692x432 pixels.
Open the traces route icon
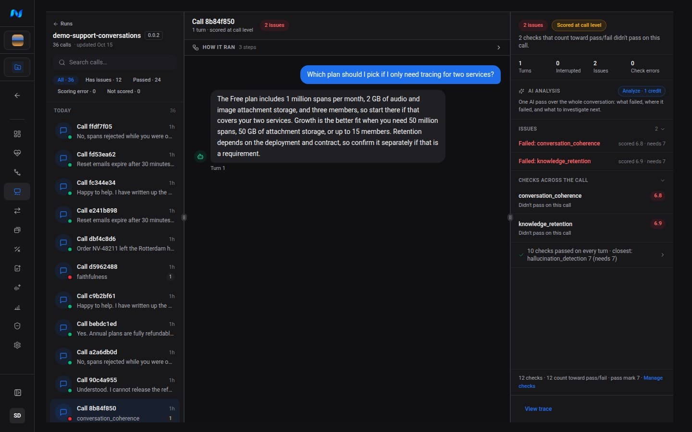[17, 172]
